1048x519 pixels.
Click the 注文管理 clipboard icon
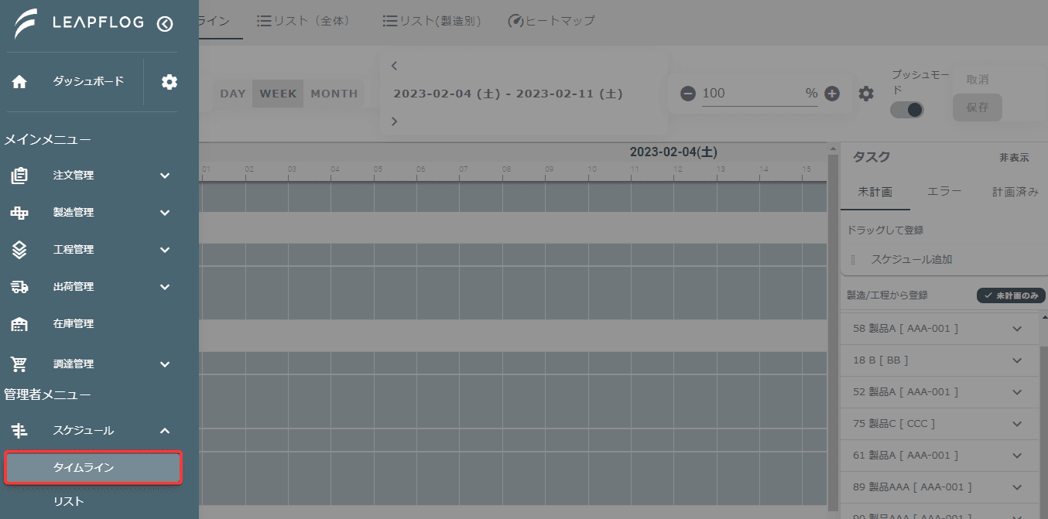pos(19,176)
